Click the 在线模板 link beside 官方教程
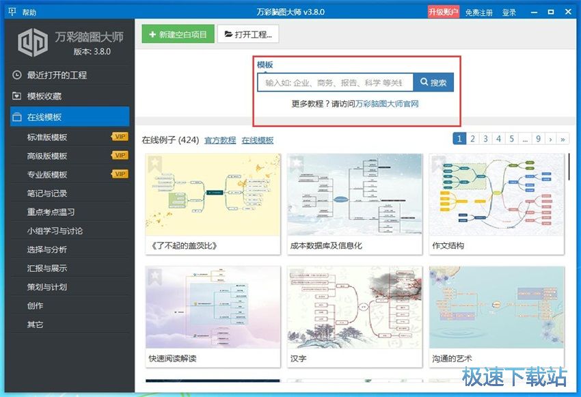The image size is (581, 397). pos(258,140)
